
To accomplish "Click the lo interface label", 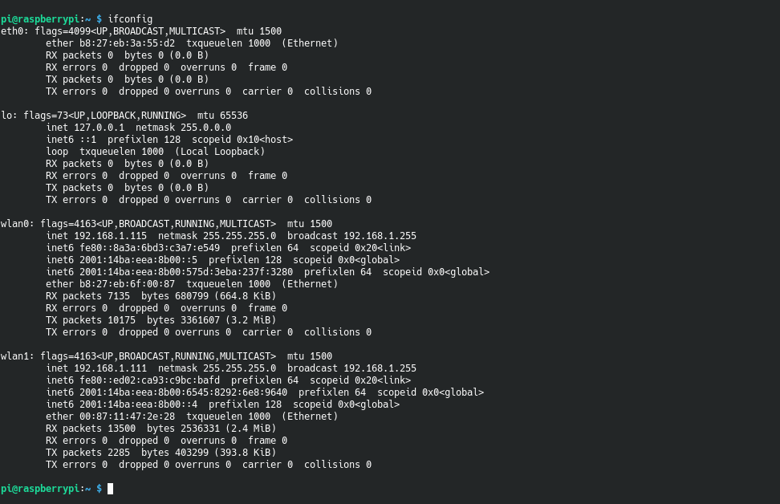I will (x=9, y=116).
